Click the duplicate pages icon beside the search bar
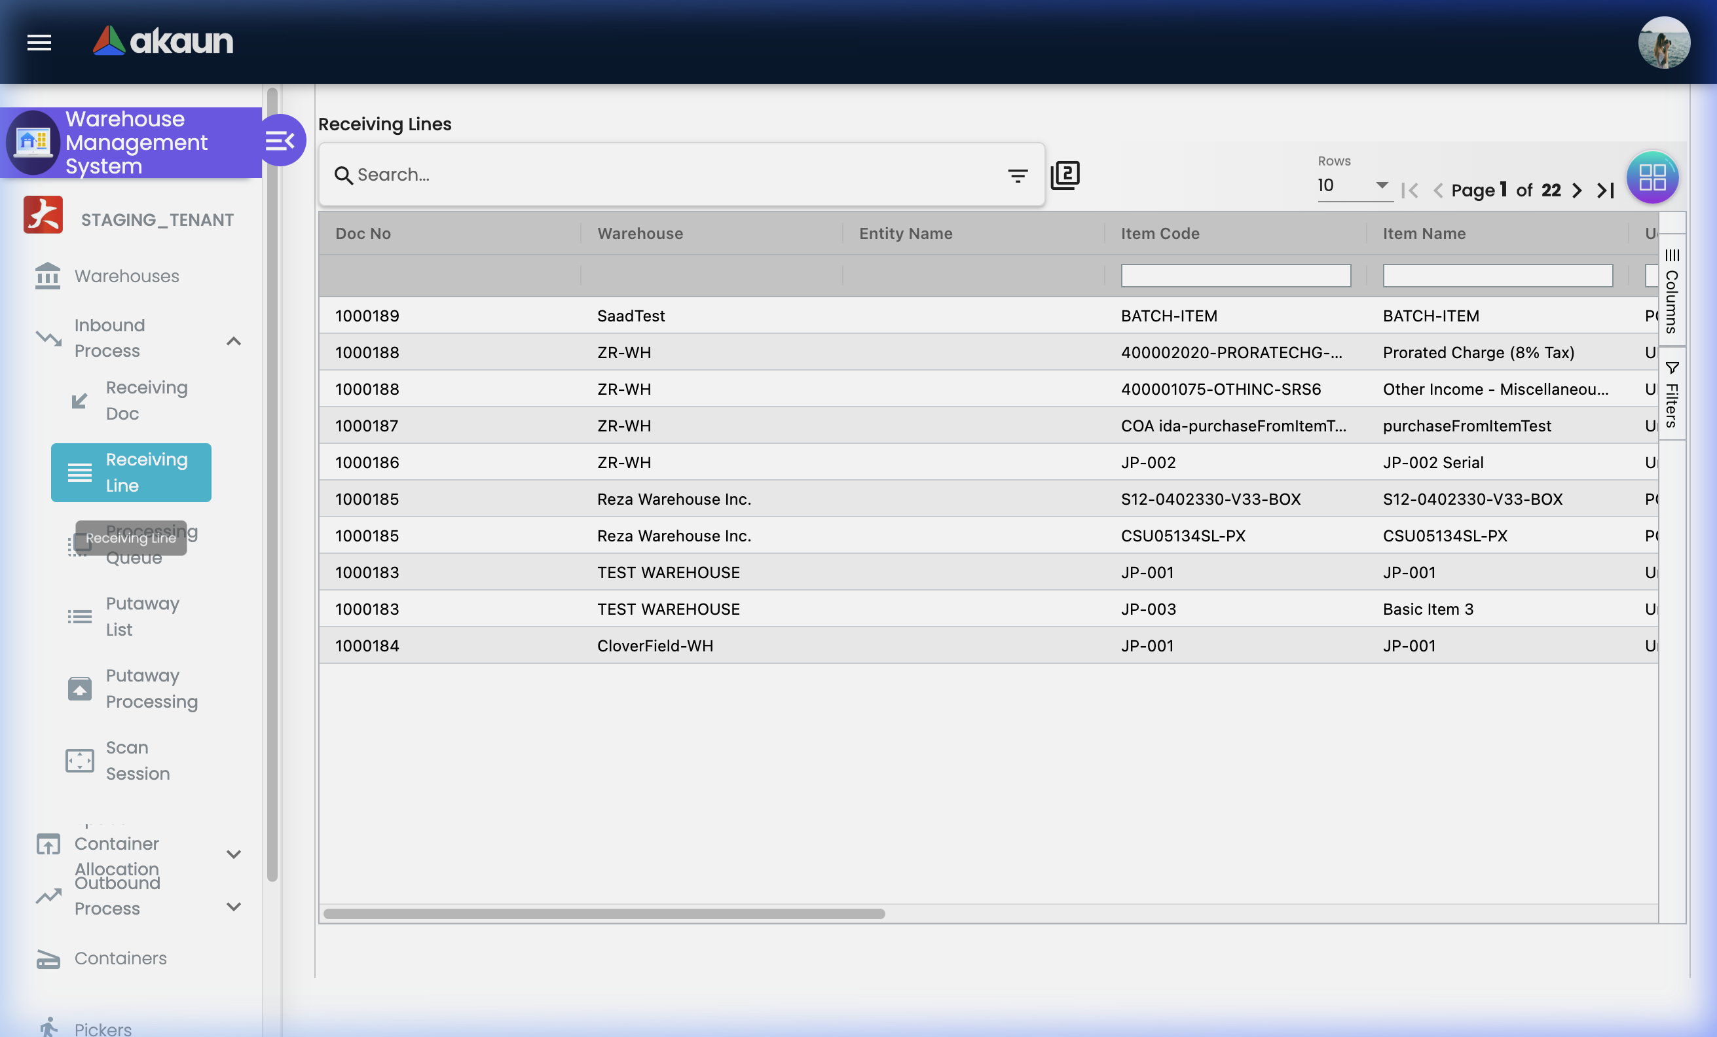1717x1037 pixels. (1065, 175)
